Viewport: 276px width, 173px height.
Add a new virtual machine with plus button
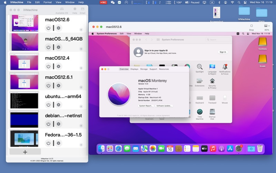coord(25,152)
